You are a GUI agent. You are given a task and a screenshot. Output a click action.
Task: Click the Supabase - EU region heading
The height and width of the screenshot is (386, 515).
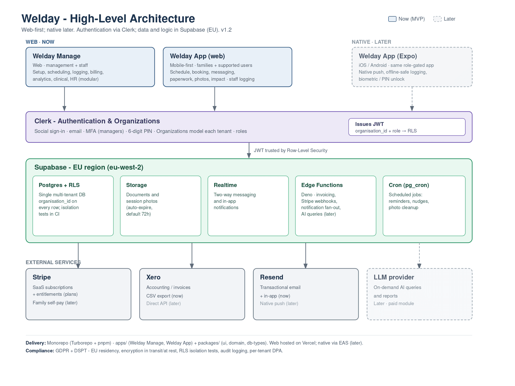89,167
